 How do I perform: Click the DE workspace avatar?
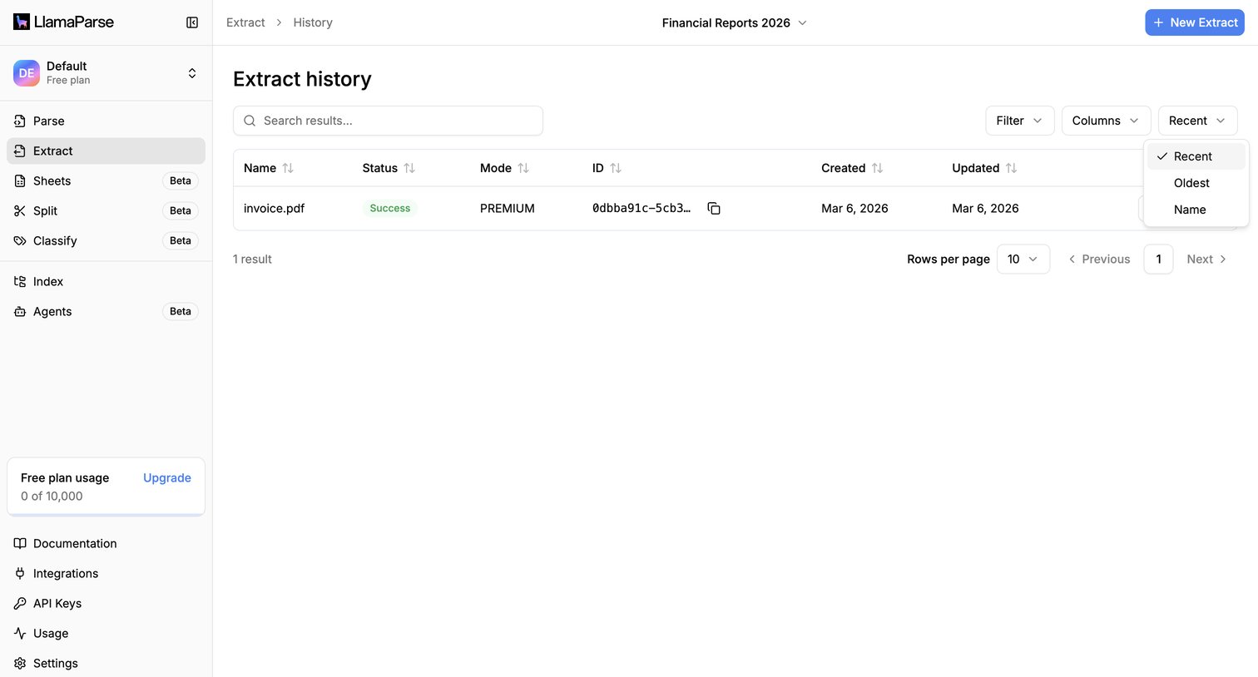pos(27,73)
